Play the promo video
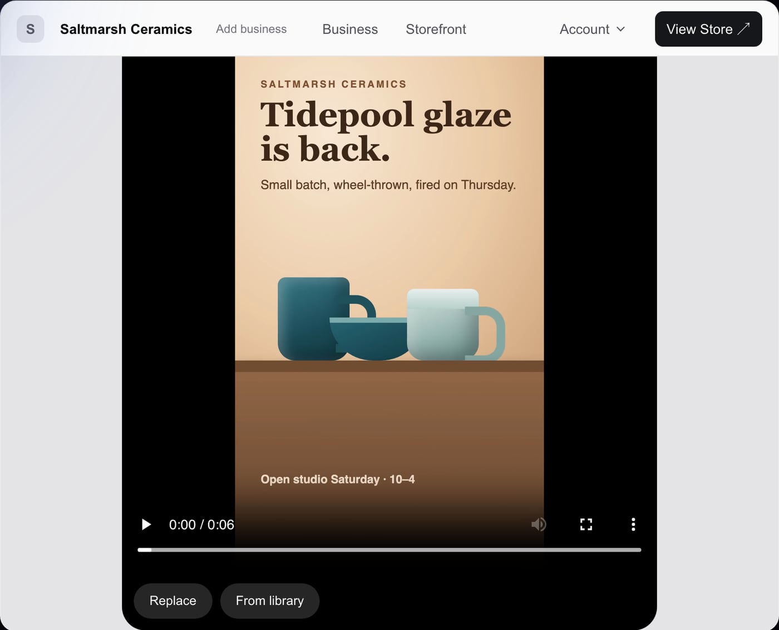Image resolution: width=779 pixels, height=630 pixels. point(146,524)
